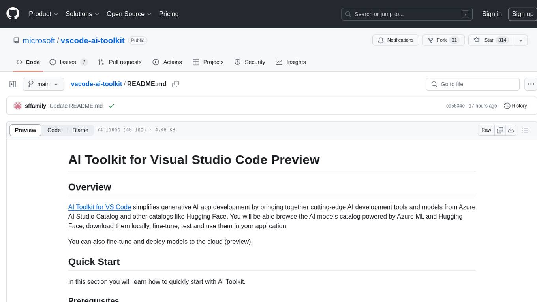The width and height of the screenshot is (537, 302).
Task: Open the vscode-ai-toolkit breadcrumb folder
Action: click(96, 84)
